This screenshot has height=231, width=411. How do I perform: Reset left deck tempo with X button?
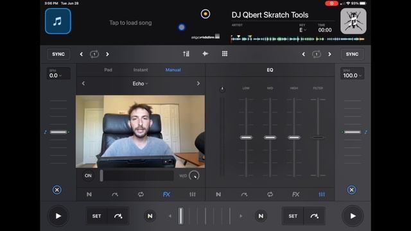(57, 190)
